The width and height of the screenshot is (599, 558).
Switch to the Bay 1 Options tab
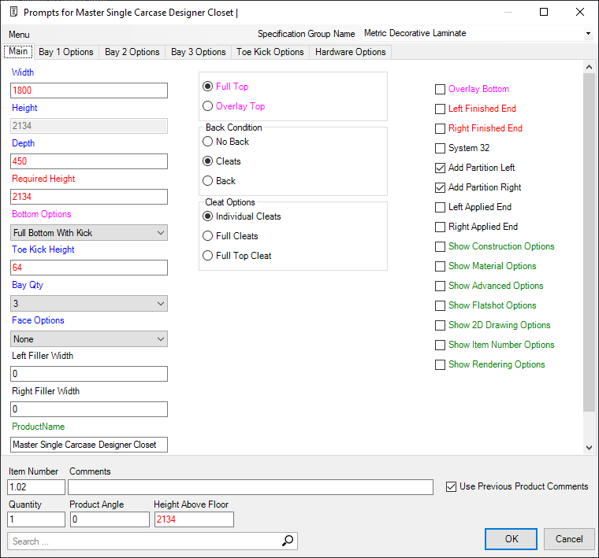[x=66, y=52]
